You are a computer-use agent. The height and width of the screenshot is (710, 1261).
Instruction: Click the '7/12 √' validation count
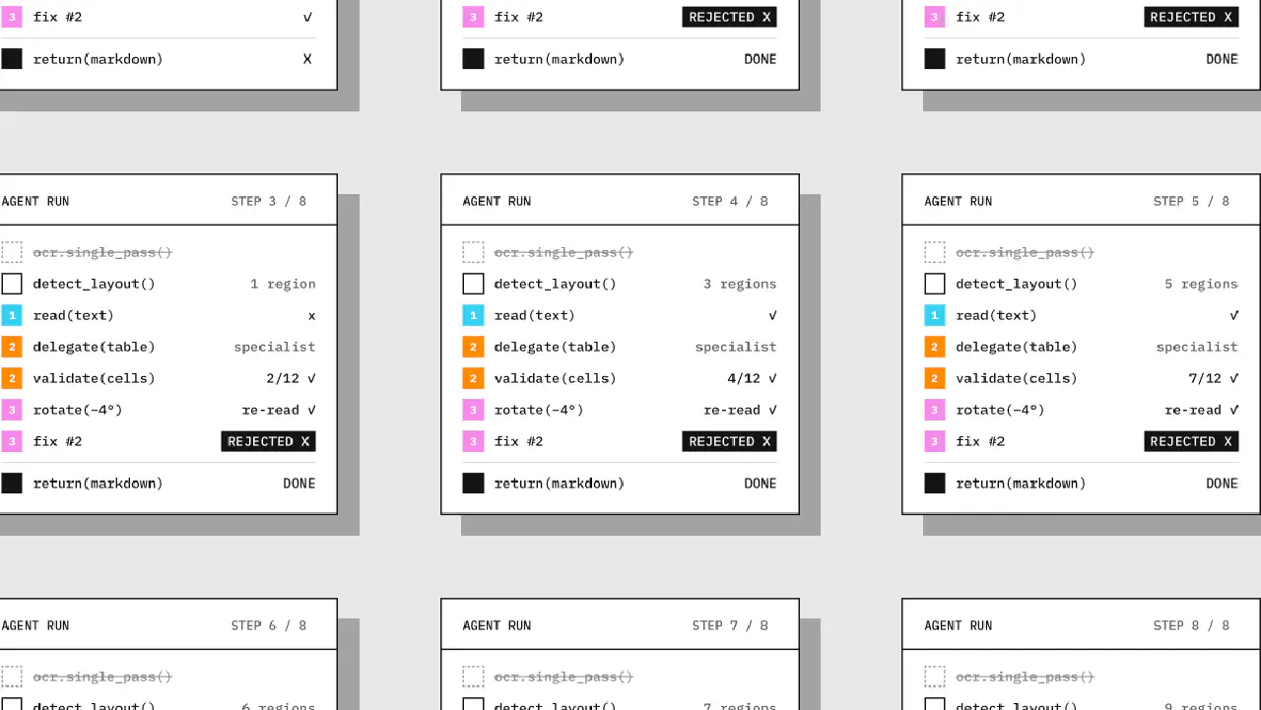[x=1214, y=378]
